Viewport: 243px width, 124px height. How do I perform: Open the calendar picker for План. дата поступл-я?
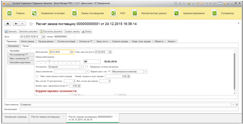tap(110, 52)
